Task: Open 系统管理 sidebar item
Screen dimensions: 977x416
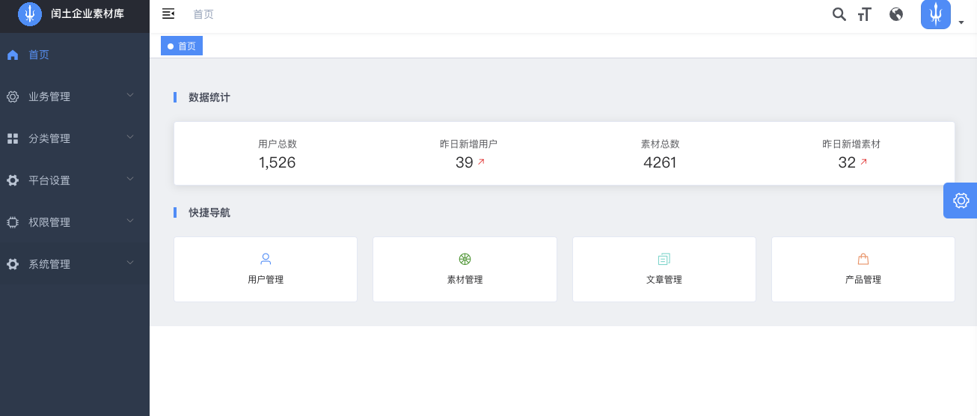Action: click(x=75, y=264)
